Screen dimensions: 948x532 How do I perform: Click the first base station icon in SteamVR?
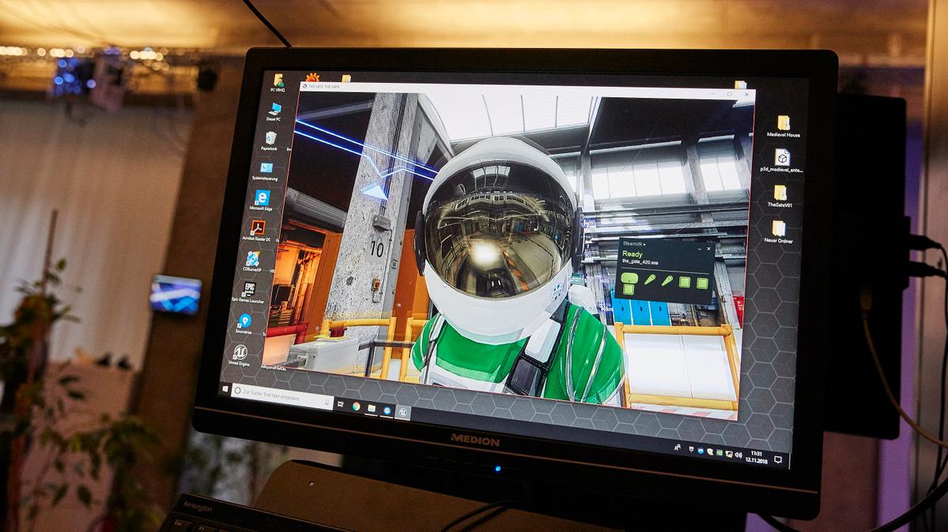click(685, 282)
